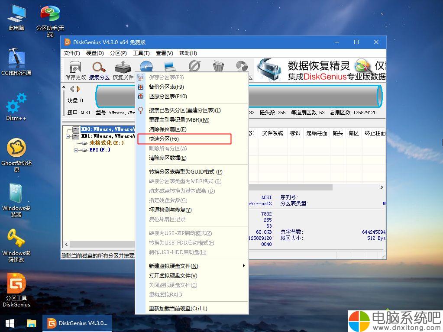
Task: Select DiskGenius taskbar button
Action: coord(77,323)
